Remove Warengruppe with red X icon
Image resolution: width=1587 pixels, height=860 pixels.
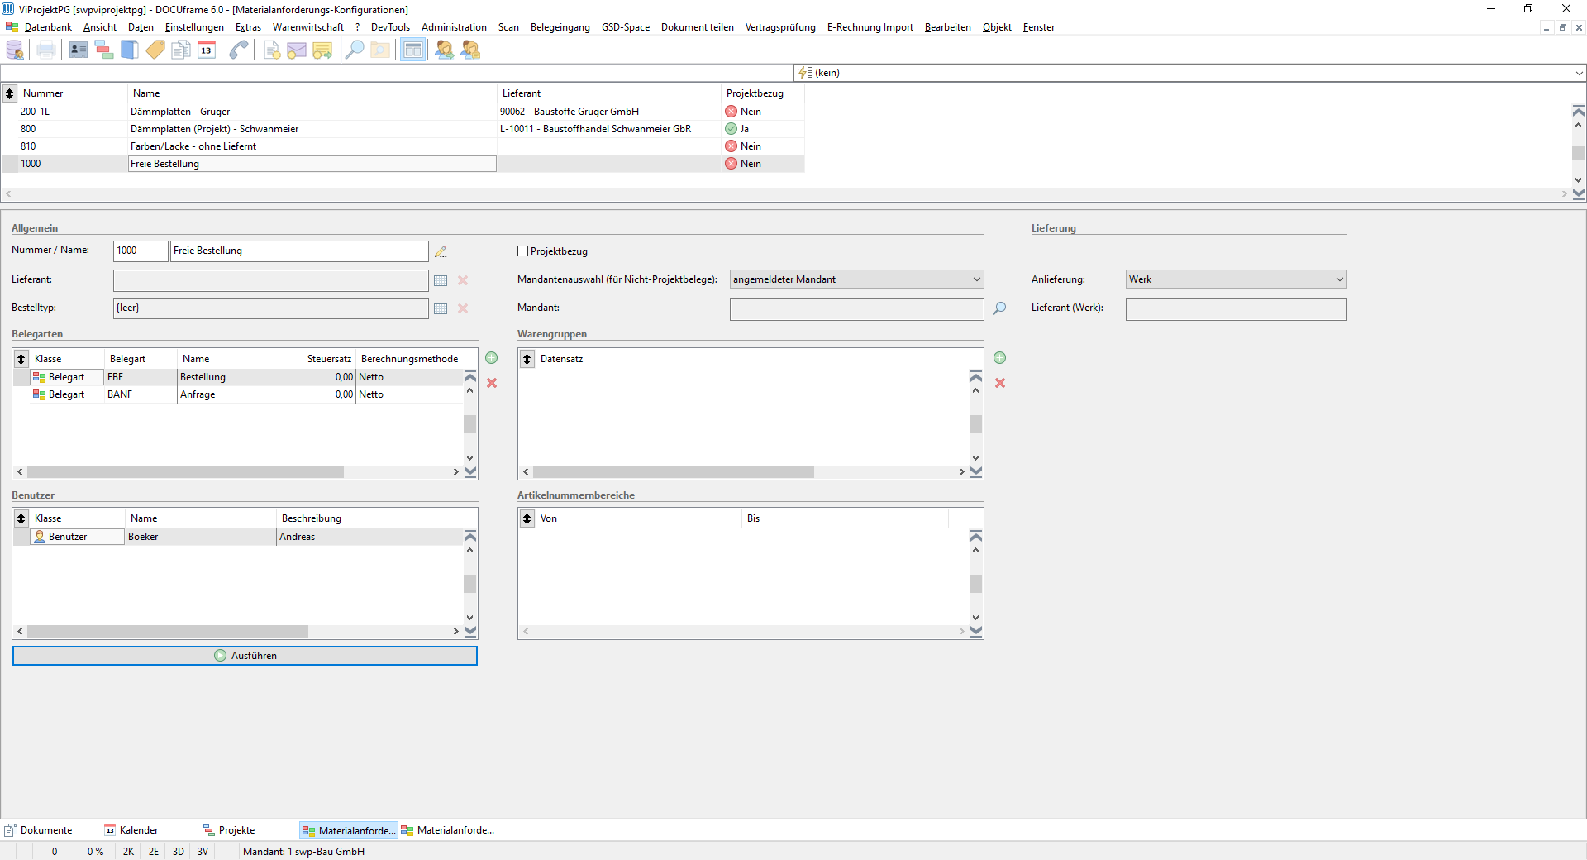tap(1000, 383)
